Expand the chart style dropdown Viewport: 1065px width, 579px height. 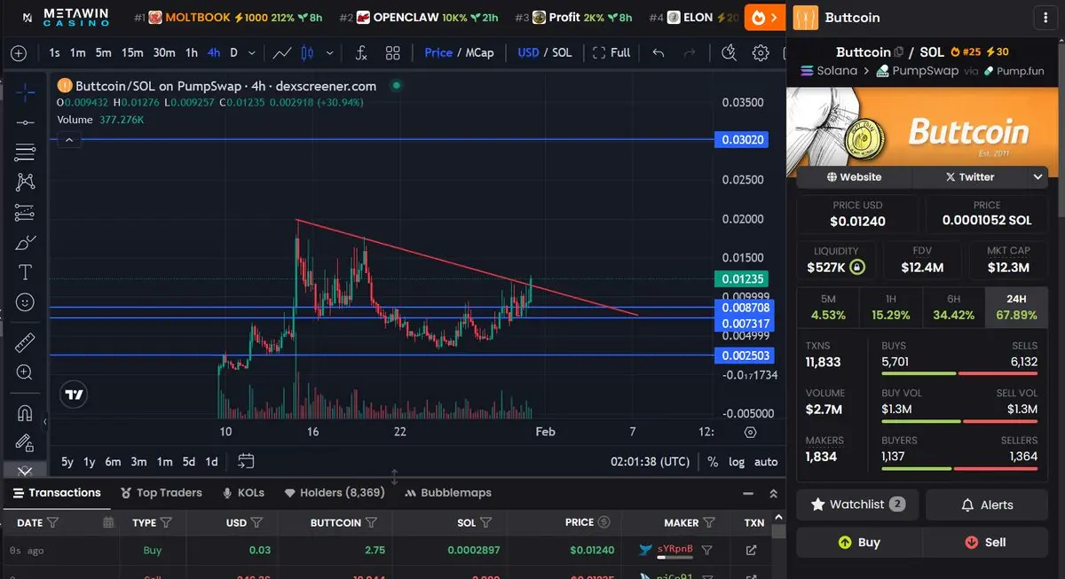coord(331,53)
